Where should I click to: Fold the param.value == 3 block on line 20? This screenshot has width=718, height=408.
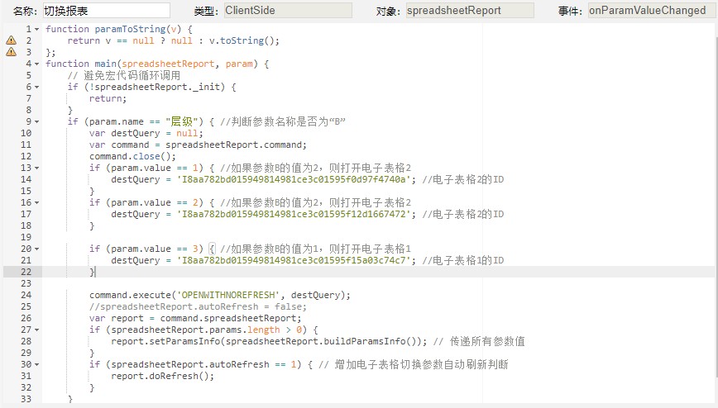click(x=37, y=249)
